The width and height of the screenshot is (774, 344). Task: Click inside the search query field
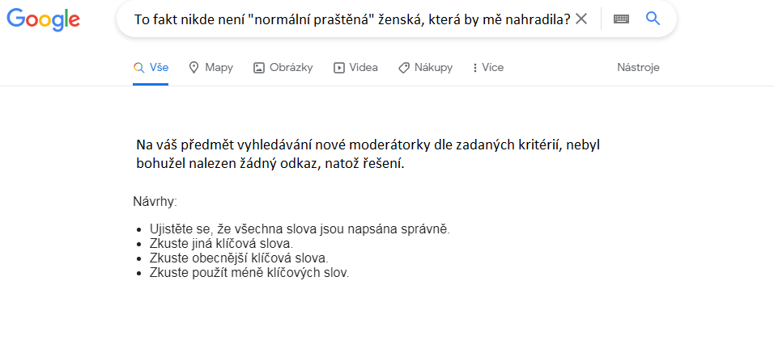click(x=348, y=19)
